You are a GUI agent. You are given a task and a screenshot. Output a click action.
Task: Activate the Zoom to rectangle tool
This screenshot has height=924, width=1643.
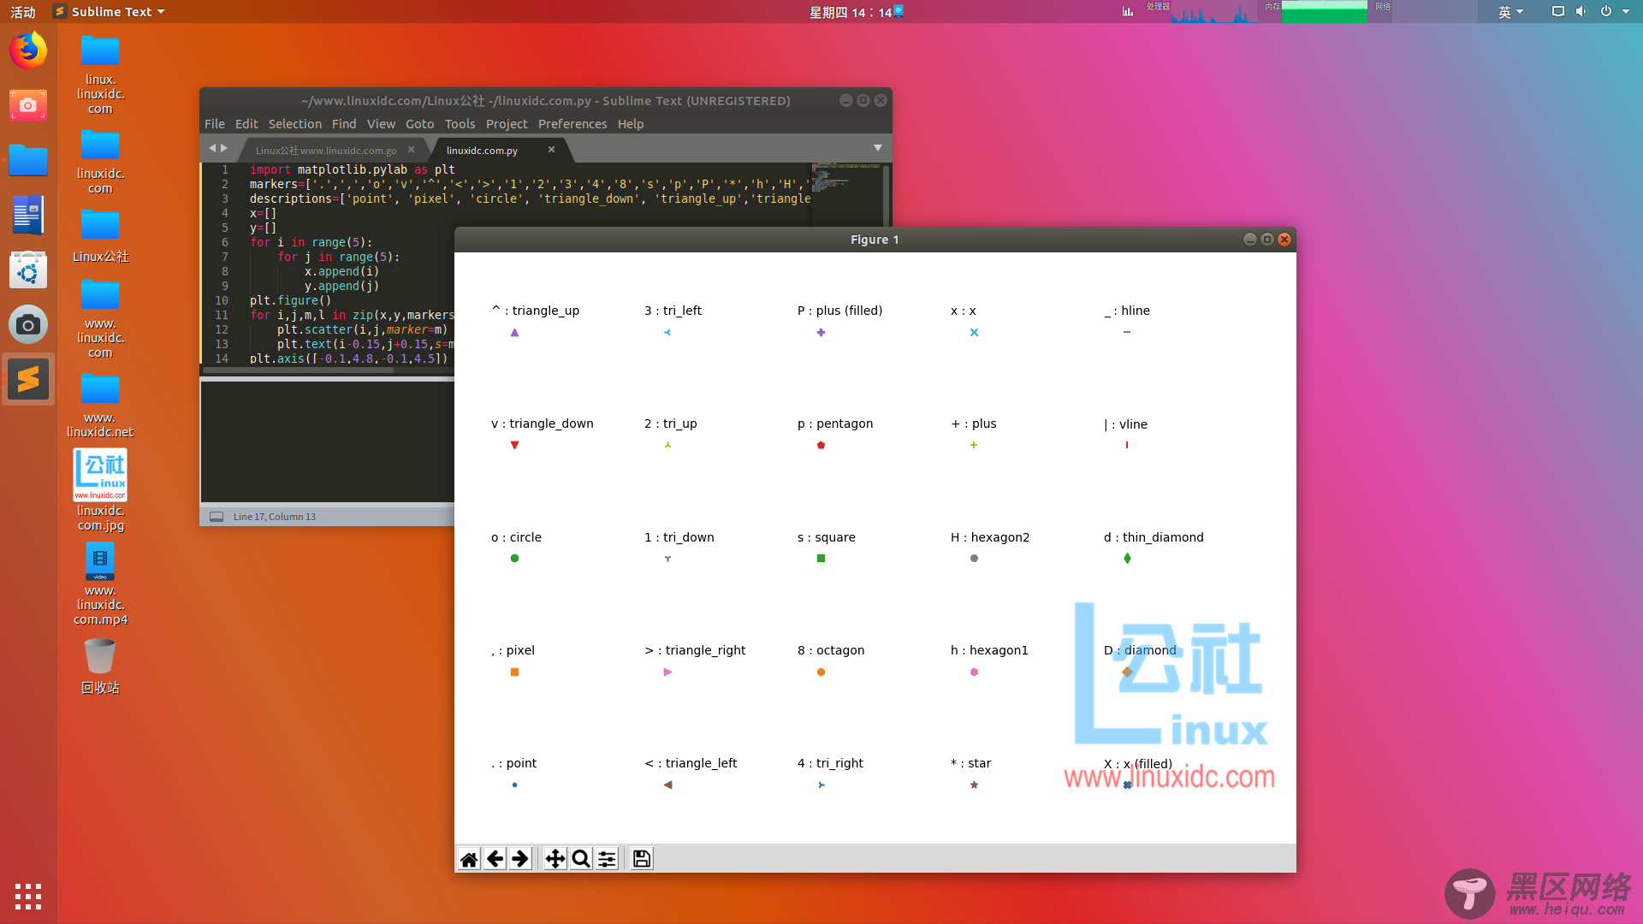[581, 859]
